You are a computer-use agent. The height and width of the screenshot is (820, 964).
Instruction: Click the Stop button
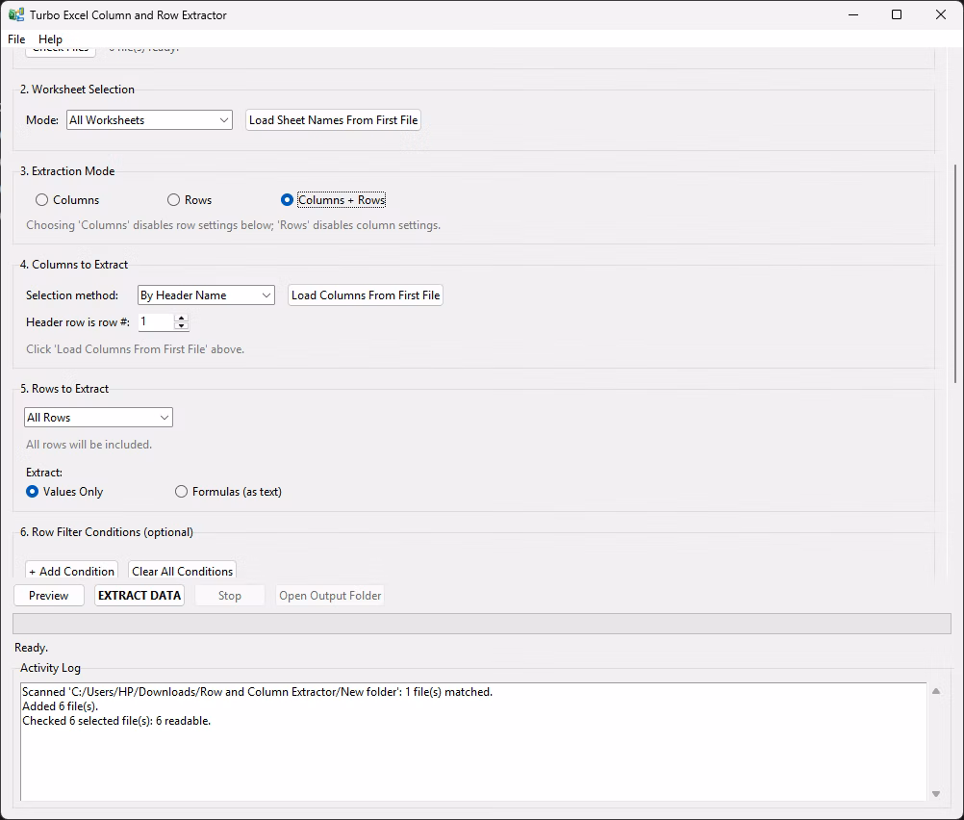click(229, 596)
